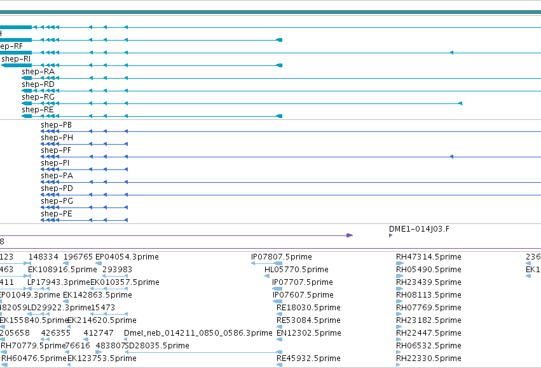The image size is (541, 368).
Task: Click EST RH23439.5prime
Action: (428, 282)
